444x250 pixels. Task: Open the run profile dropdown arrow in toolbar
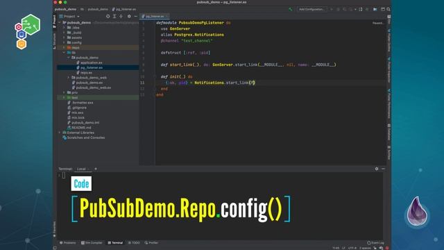click(355, 9)
